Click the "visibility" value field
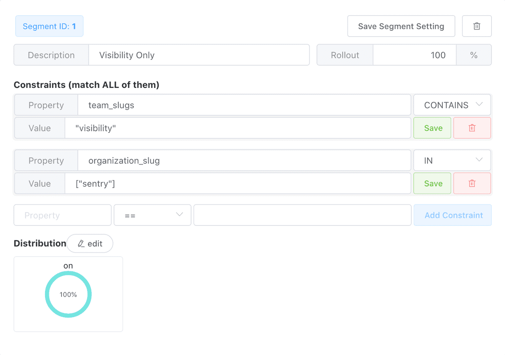 click(238, 128)
